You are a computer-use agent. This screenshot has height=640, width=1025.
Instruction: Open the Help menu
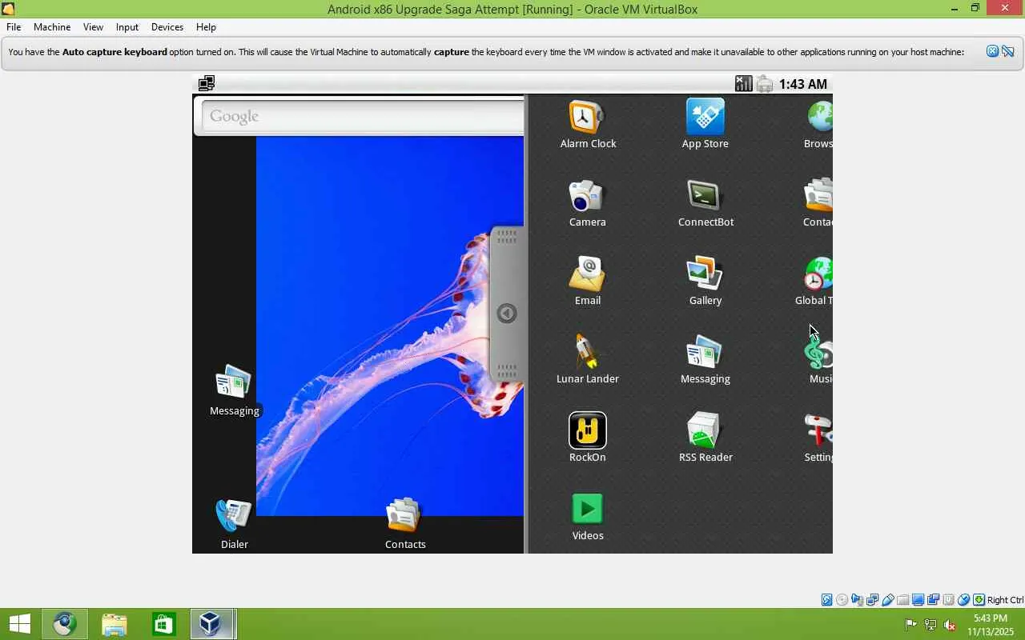[206, 26]
